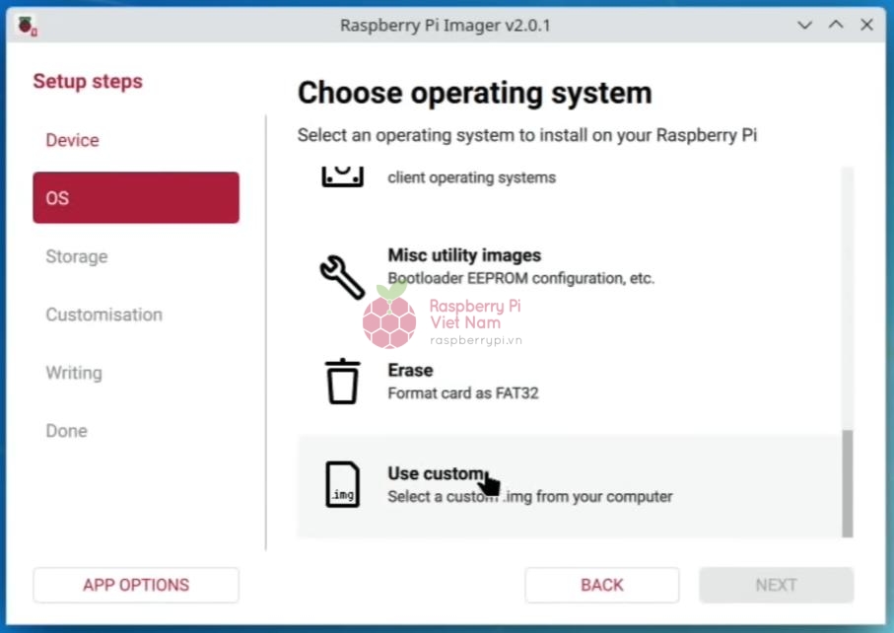Open the Storage step in sidebar

pyautogui.click(x=76, y=256)
